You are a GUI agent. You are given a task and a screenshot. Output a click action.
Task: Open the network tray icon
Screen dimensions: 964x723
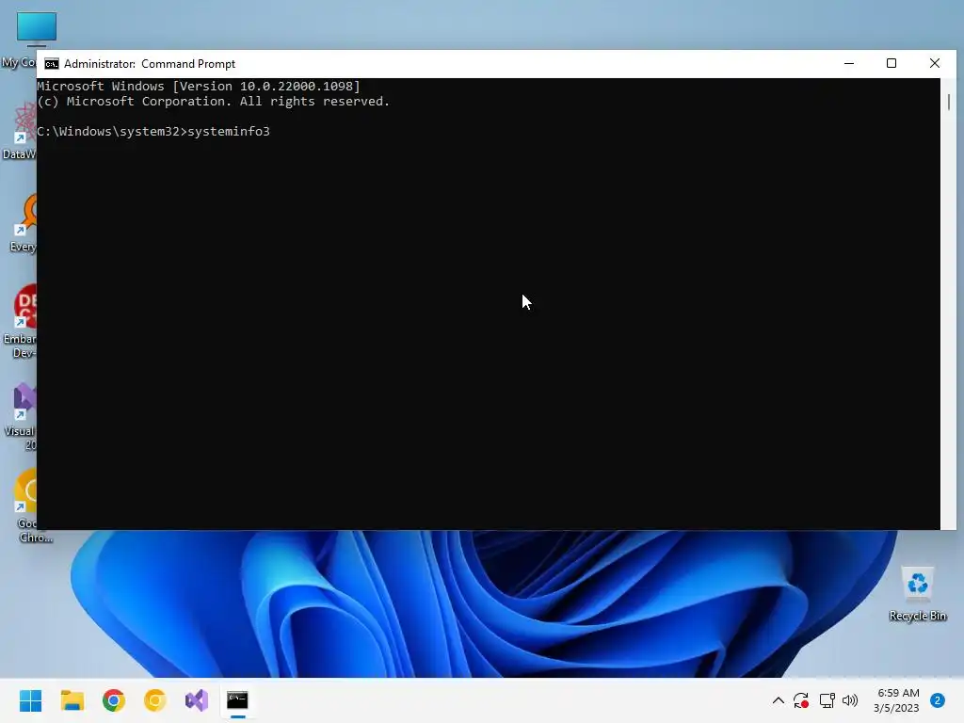click(x=827, y=700)
